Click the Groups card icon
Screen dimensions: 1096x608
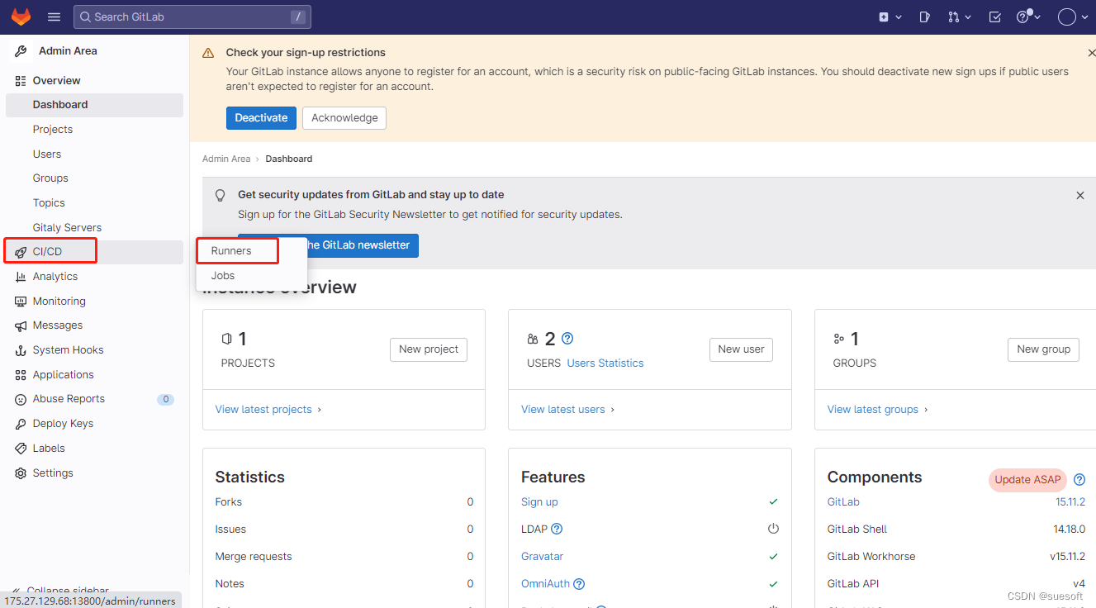click(839, 339)
